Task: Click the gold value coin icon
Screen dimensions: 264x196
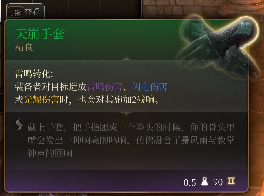Action: point(231,181)
